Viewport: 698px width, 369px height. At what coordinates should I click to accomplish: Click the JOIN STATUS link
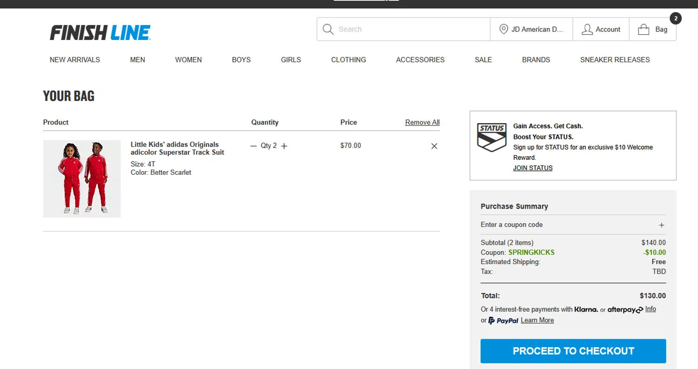click(533, 168)
